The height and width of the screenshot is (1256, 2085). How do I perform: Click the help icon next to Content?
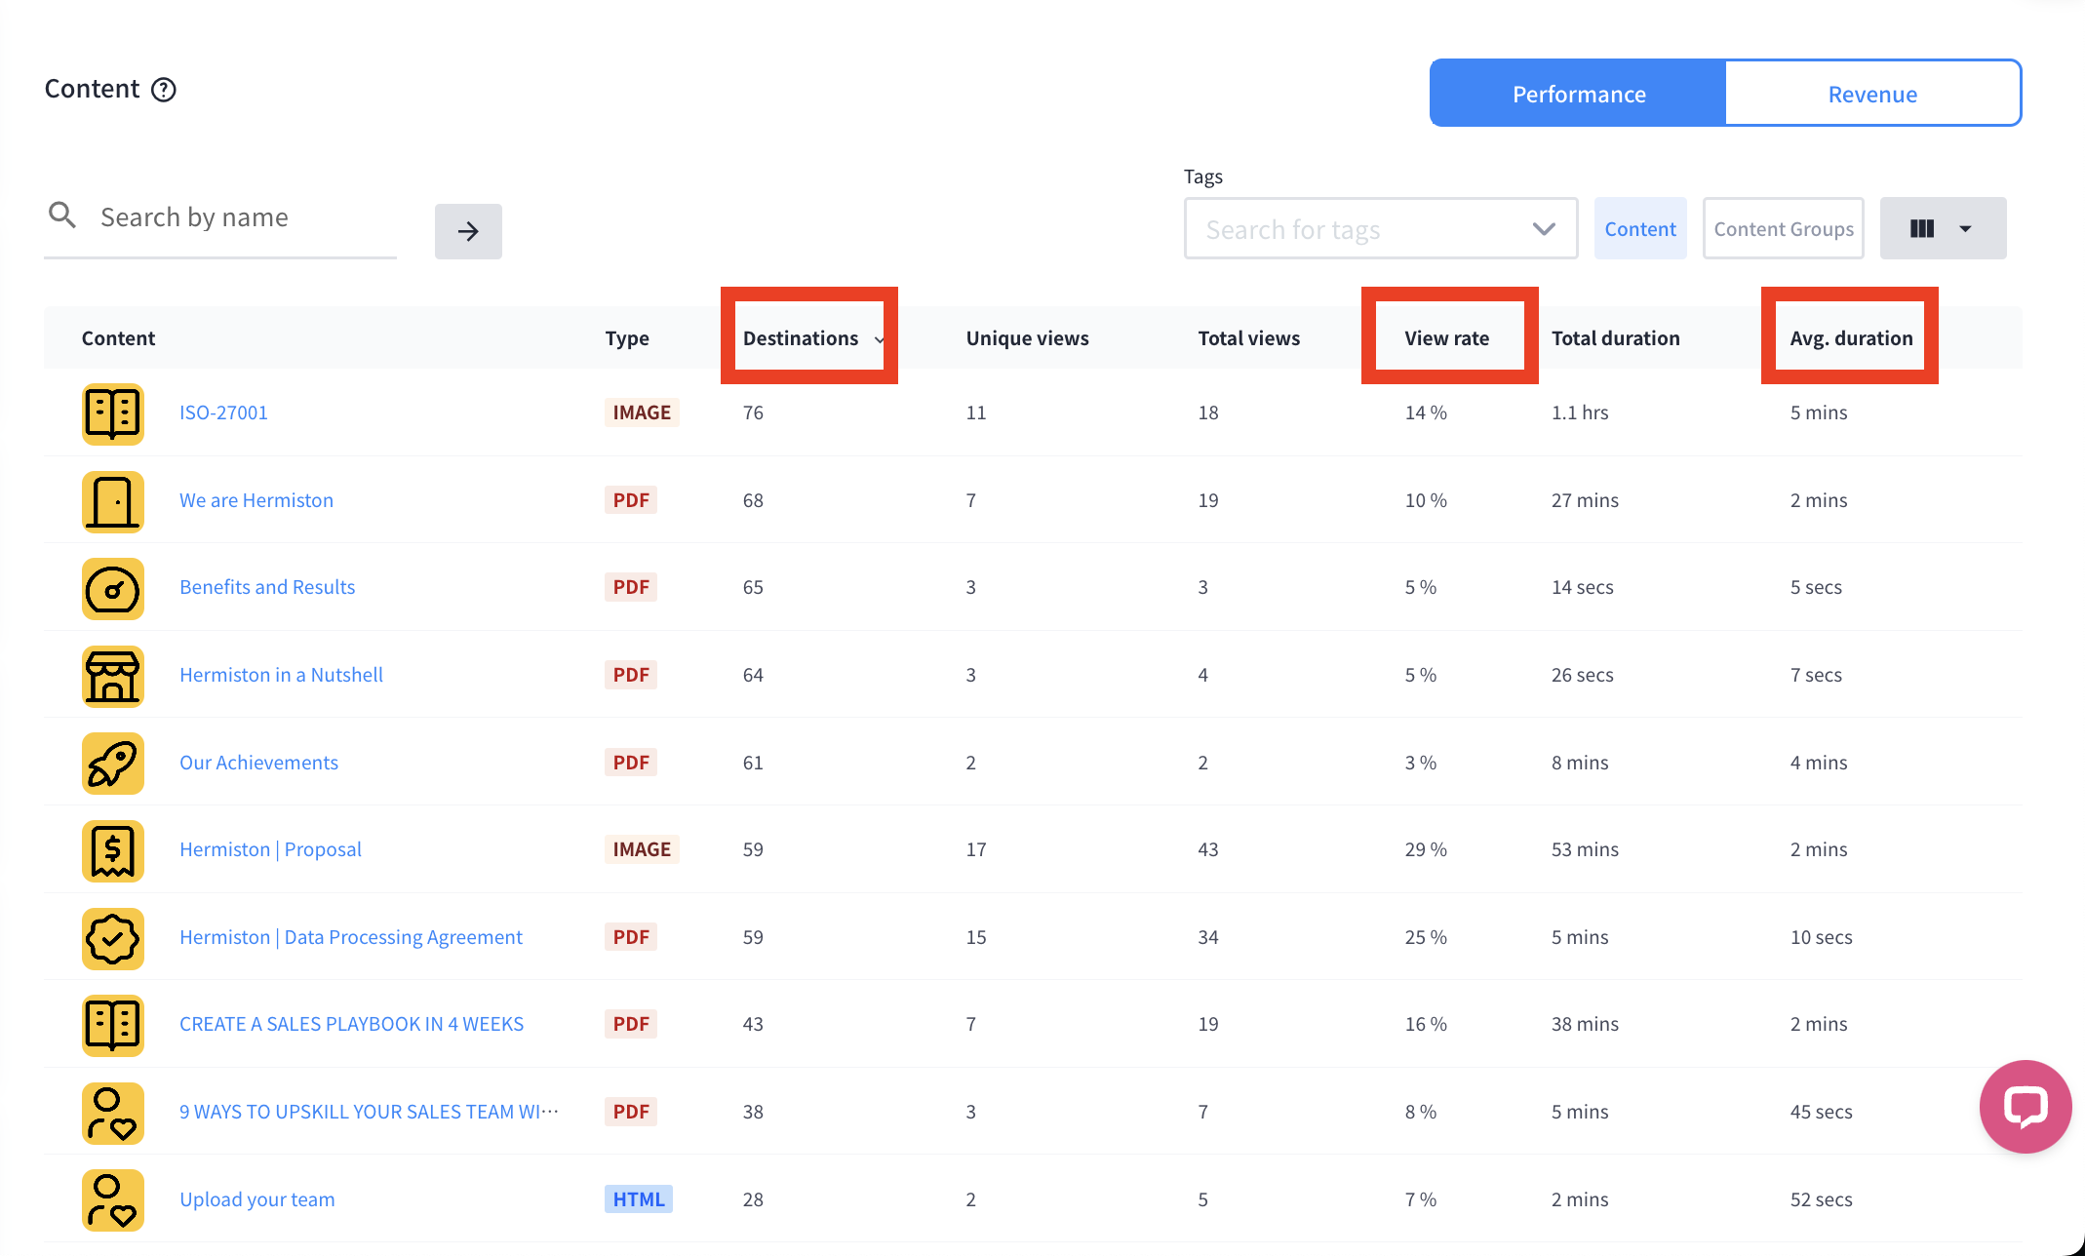tap(164, 90)
